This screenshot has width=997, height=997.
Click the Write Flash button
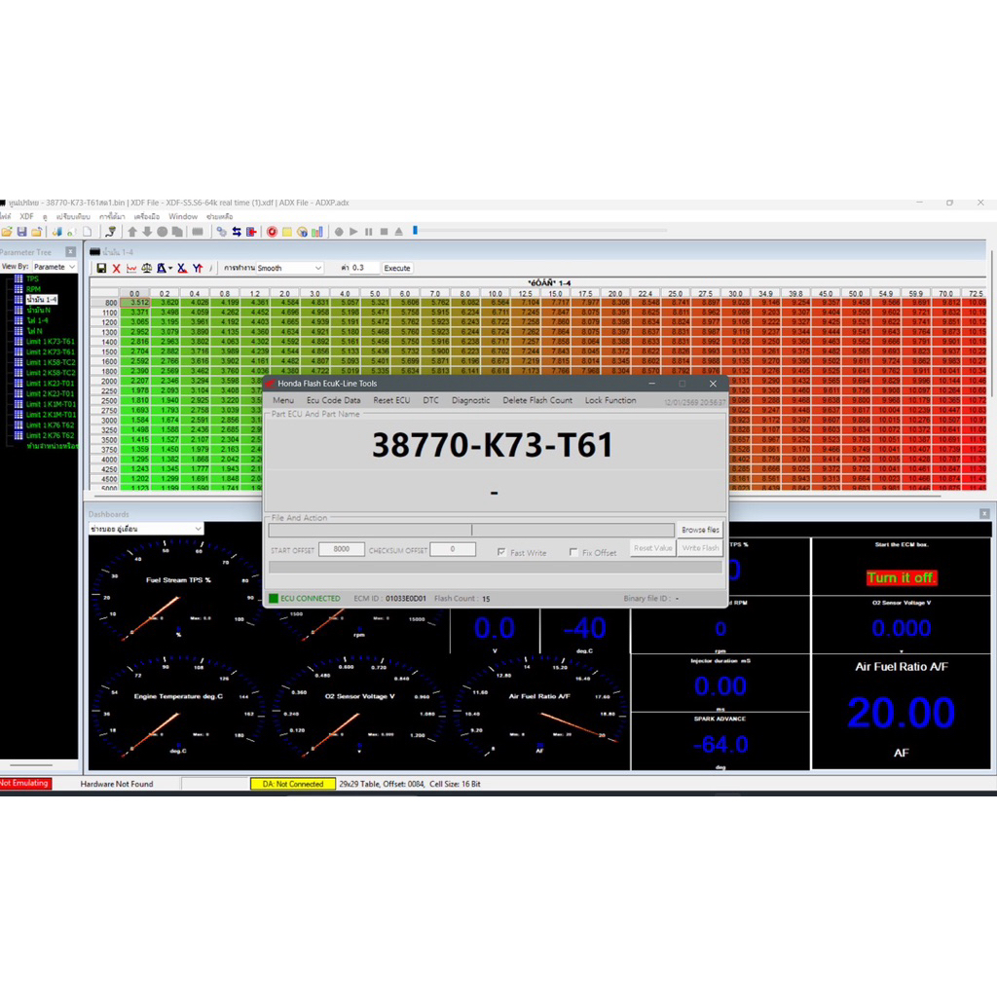tap(700, 548)
